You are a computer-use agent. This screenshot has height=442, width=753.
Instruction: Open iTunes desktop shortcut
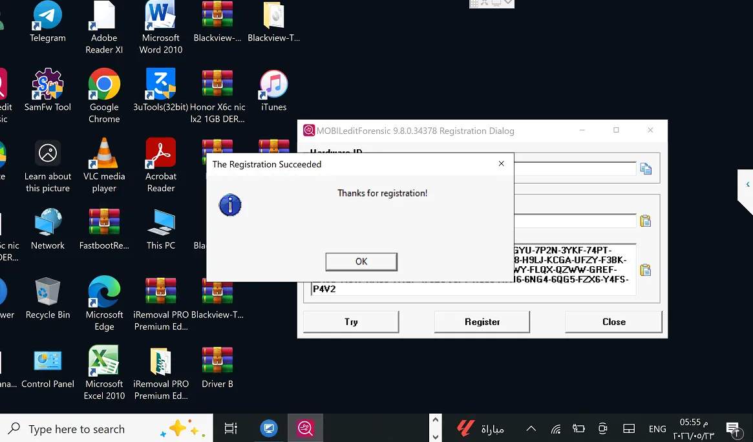pos(274,90)
